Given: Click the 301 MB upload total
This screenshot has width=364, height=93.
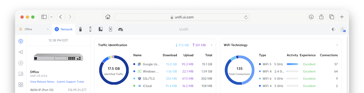Looking at the screenshot, I should (x=199, y=45).
